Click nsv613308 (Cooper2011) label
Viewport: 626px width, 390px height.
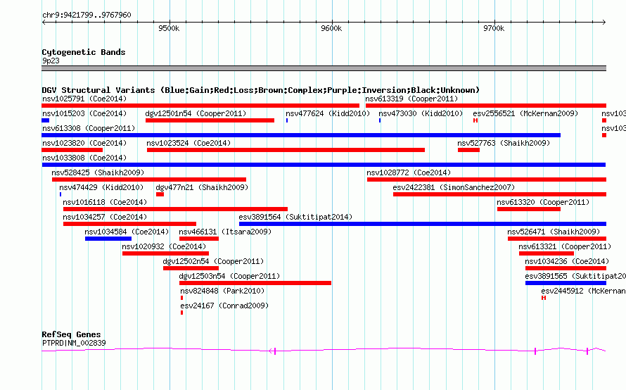[89, 128]
